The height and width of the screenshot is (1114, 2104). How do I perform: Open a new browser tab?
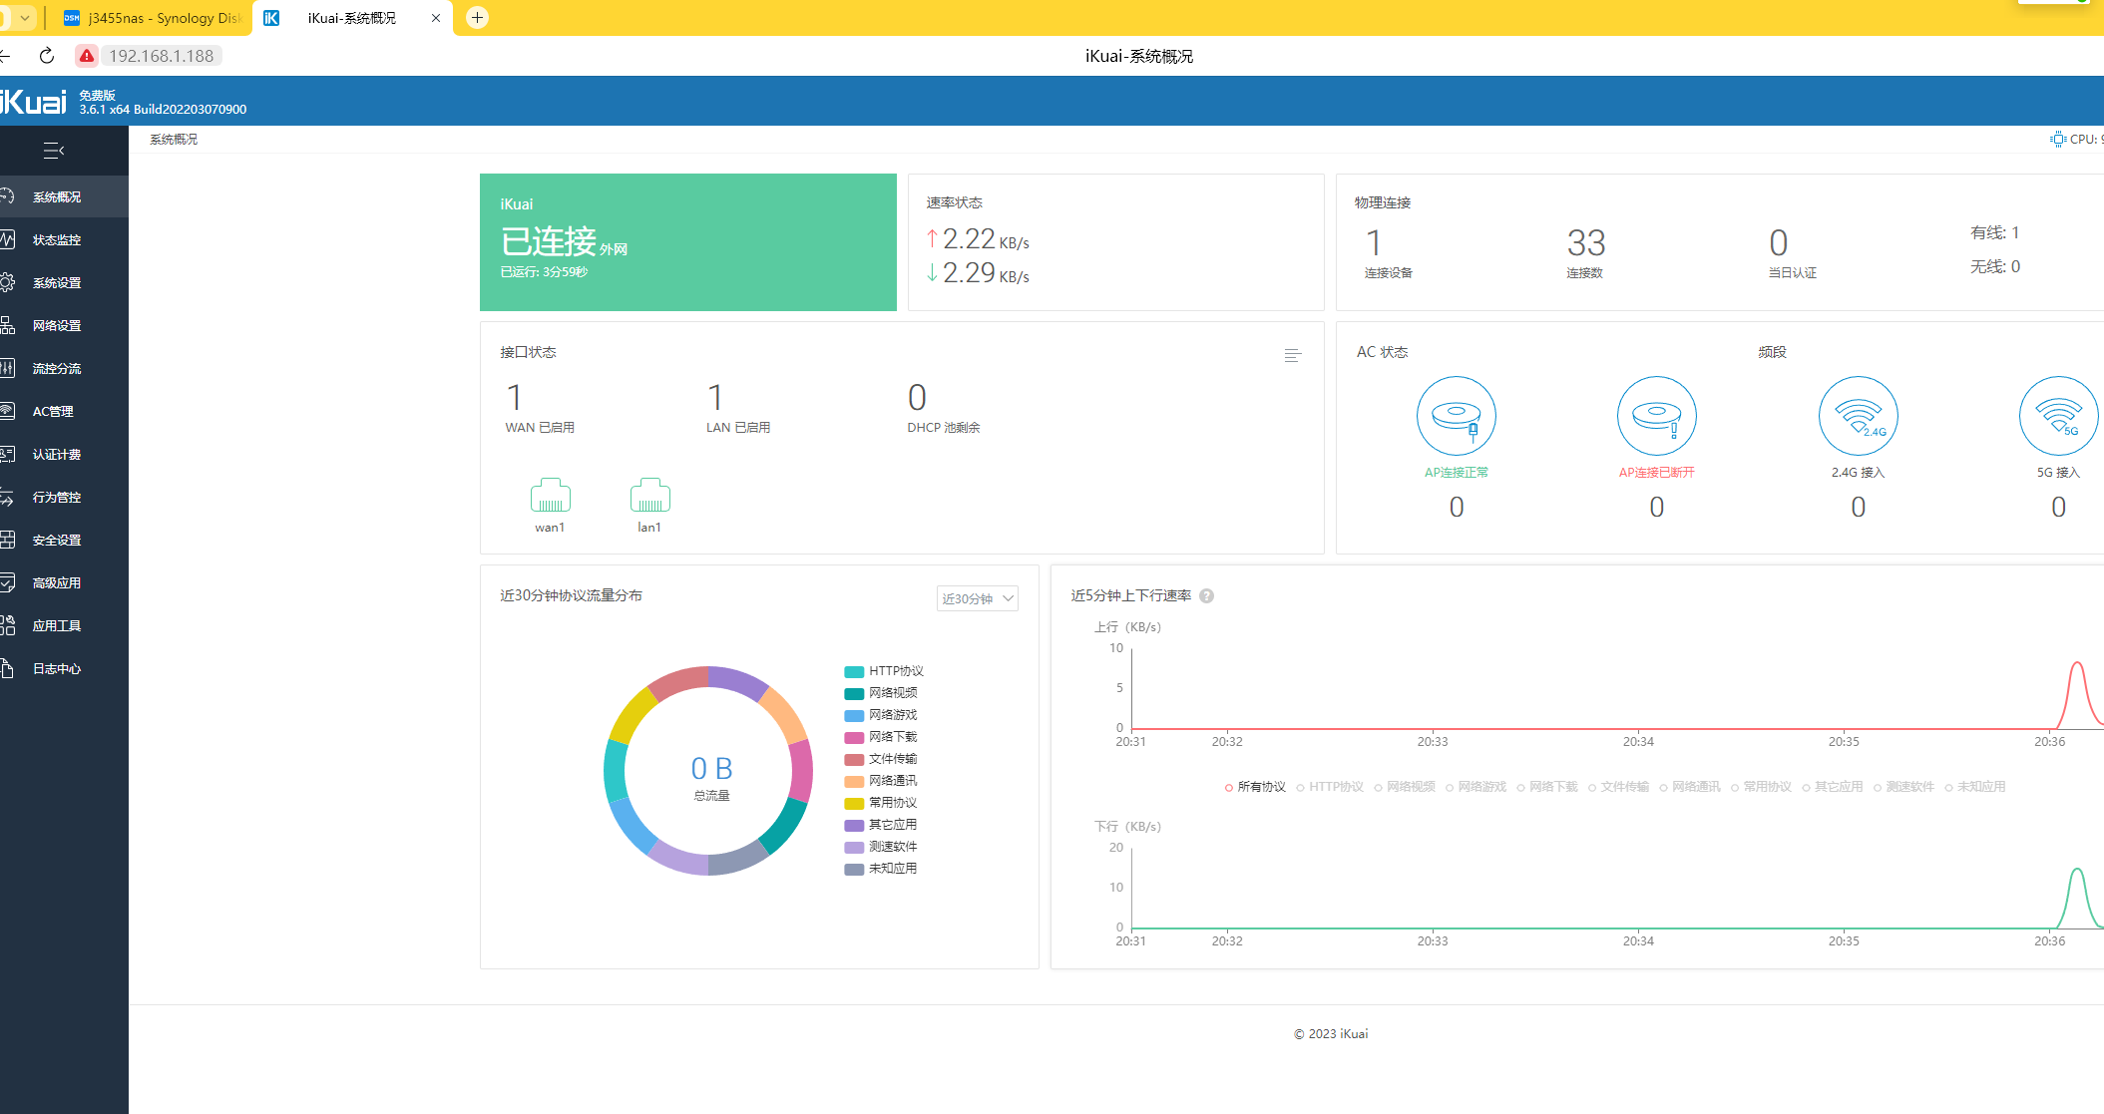[477, 18]
